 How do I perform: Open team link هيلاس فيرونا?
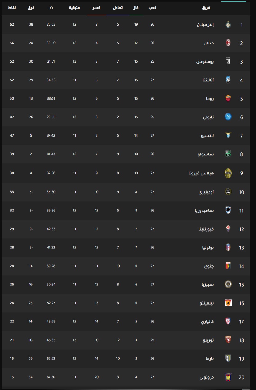click(201, 173)
